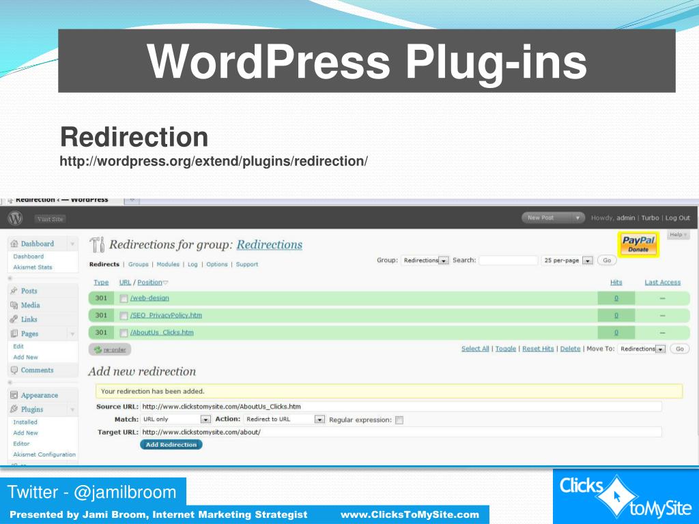
Task: Click the Dashboard home icon
Action: tap(14, 244)
